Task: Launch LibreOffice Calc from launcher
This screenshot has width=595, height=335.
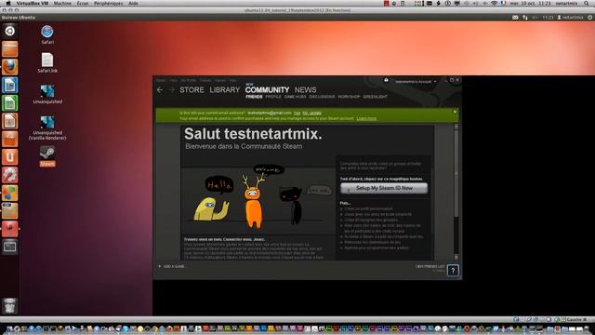Action: tap(10, 103)
